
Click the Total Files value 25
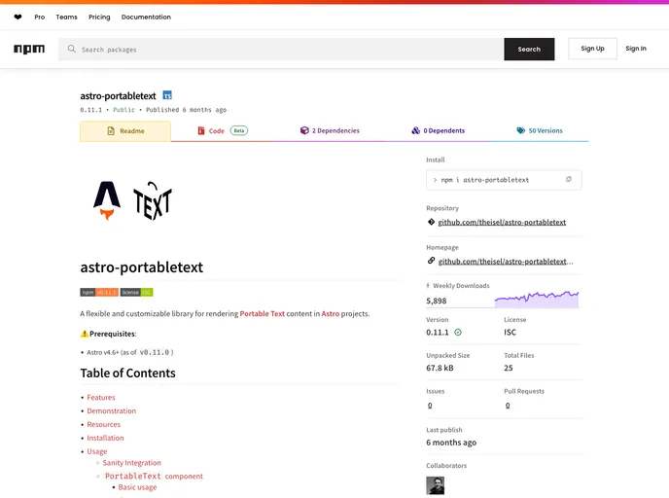click(x=509, y=368)
